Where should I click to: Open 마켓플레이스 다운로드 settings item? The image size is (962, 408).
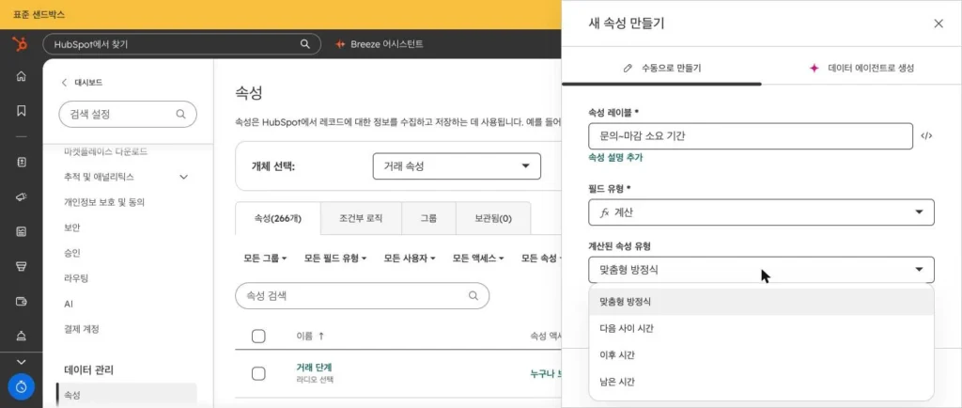105,151
